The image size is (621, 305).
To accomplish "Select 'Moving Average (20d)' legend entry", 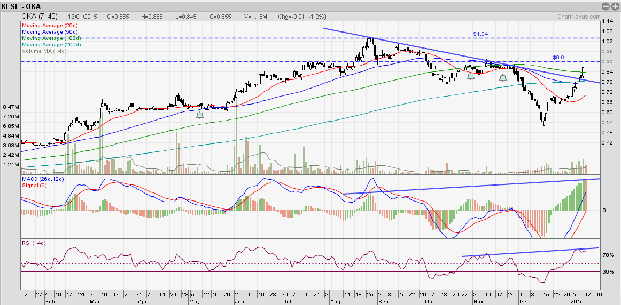I will (x=50, y=25).
